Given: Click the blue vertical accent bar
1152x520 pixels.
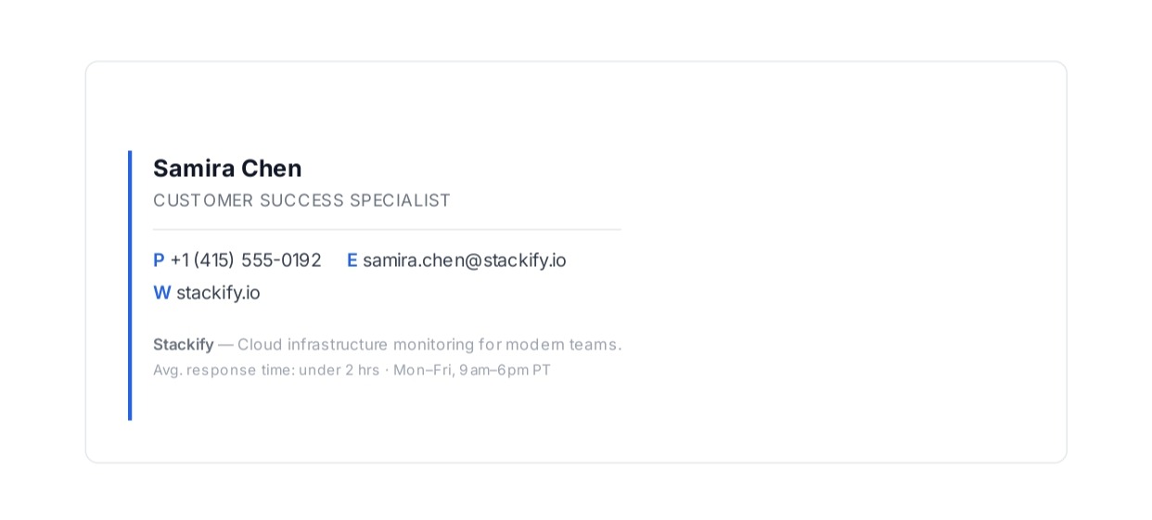Looking at the screenshot, I should pos(130,285).
